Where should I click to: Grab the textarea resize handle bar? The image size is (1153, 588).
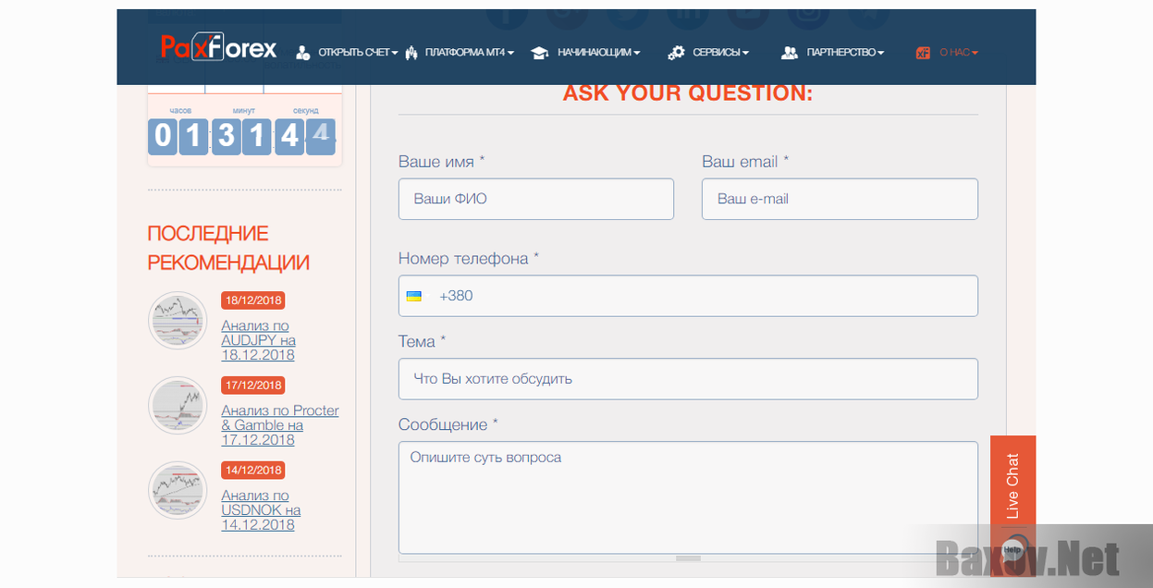click(x=688, y=558)
